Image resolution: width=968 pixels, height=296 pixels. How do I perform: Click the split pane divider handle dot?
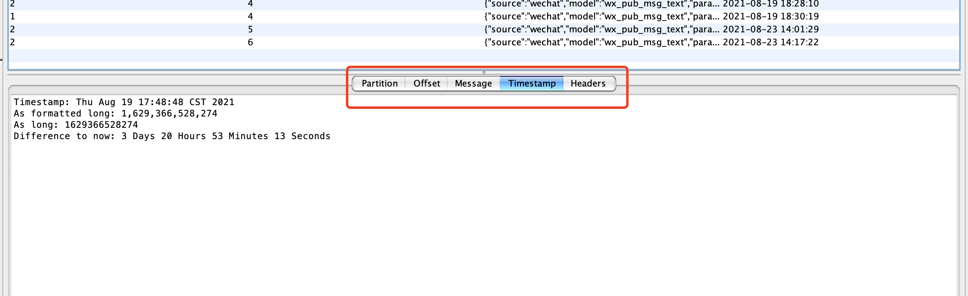pyautogui.click(x=484, y=73)
